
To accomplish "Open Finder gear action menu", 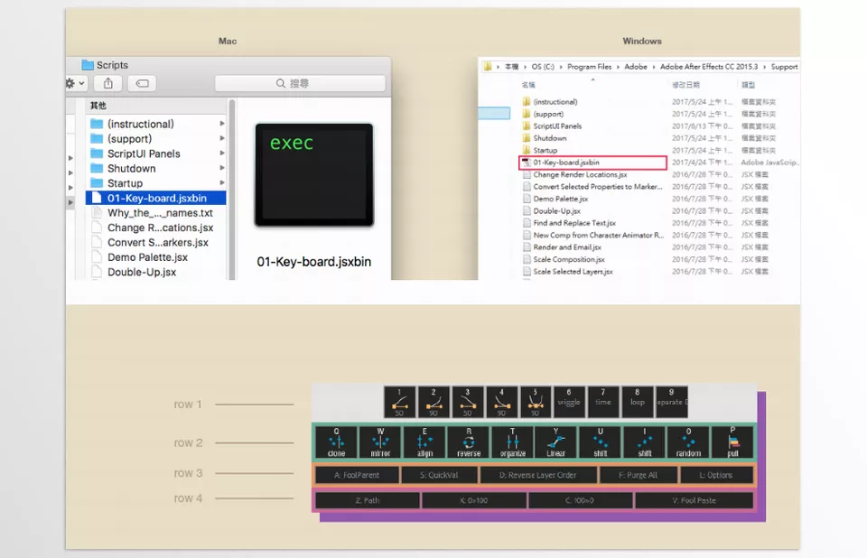I will pos(75,83).
